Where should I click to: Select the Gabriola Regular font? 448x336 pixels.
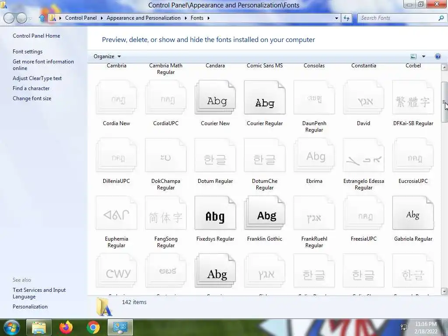point(413,213)
